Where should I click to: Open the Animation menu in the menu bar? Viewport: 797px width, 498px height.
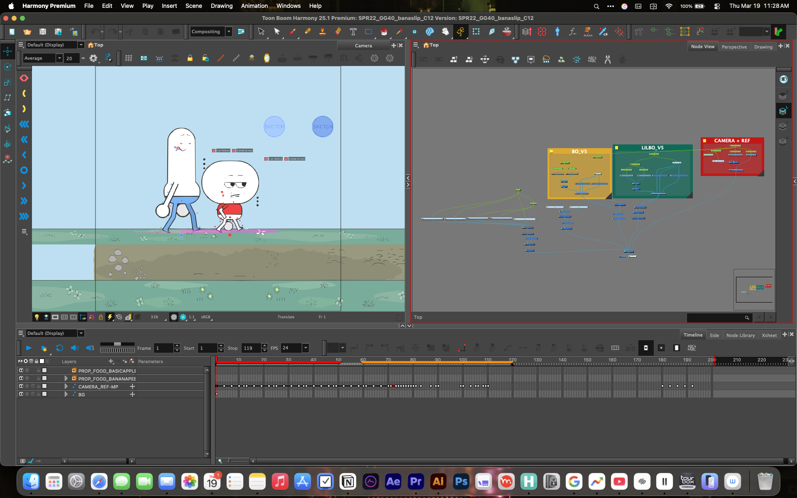(x=254, y=6)
